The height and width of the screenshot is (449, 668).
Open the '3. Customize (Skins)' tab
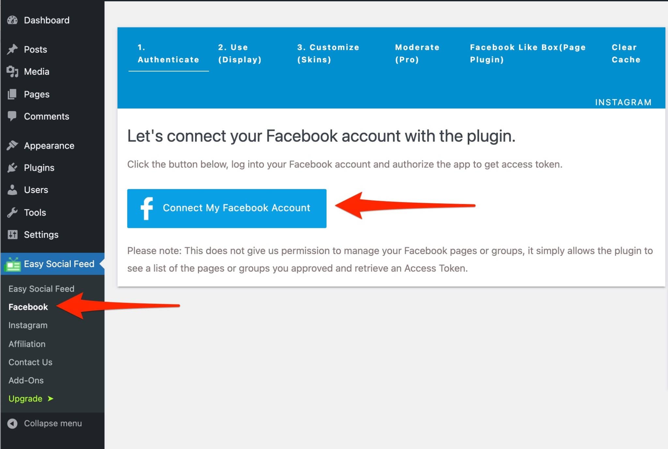[328, 53]
